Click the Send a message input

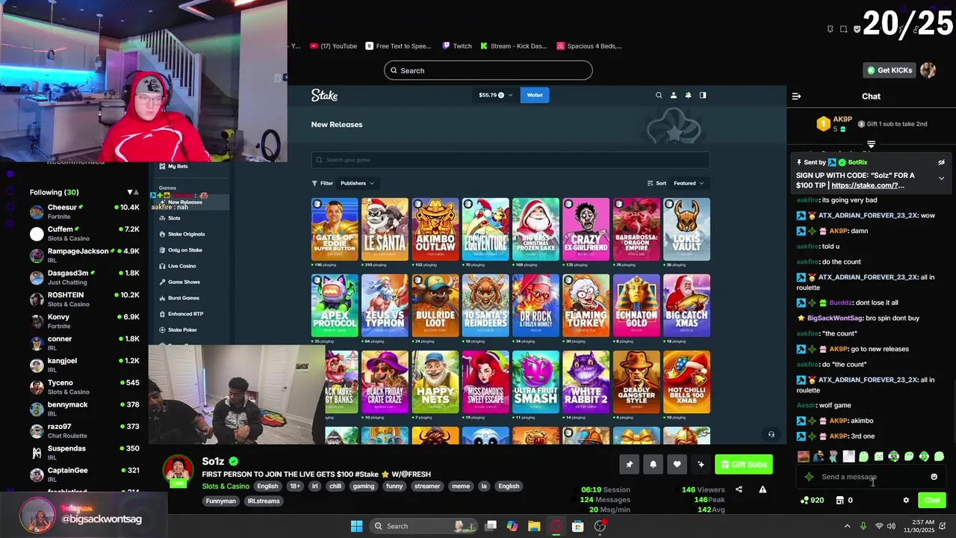(871, 477)
